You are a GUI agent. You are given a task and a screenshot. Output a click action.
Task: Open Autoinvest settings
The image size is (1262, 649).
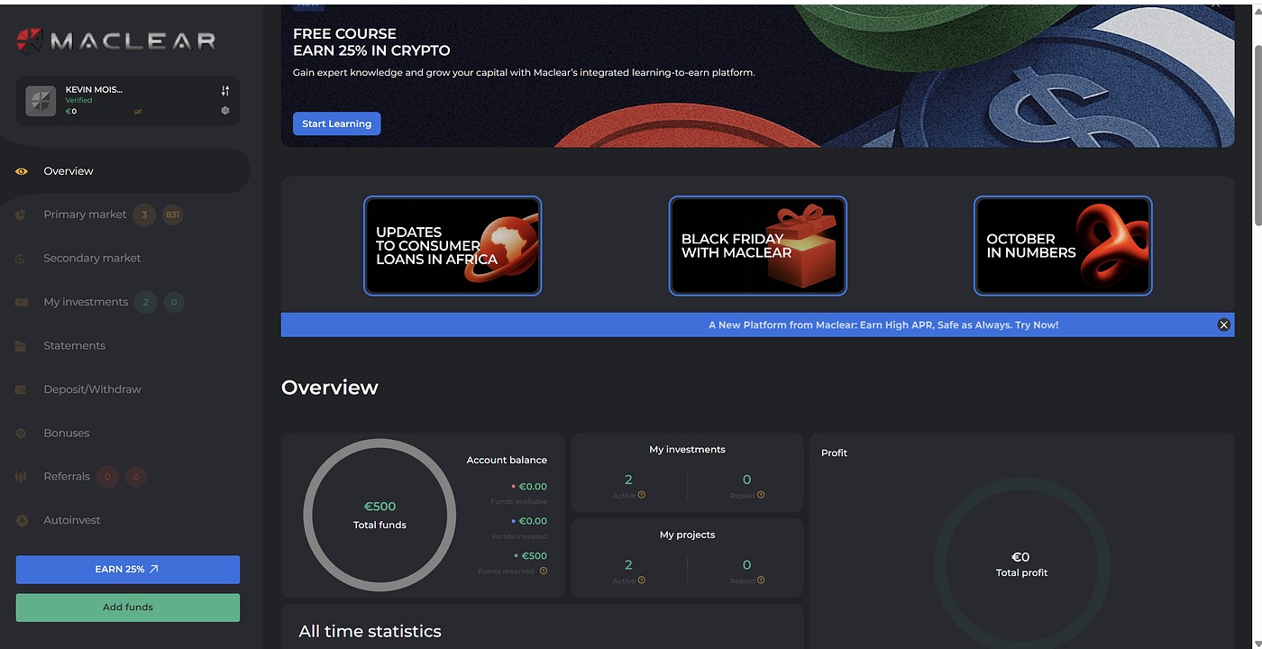[x=72, y=521]
